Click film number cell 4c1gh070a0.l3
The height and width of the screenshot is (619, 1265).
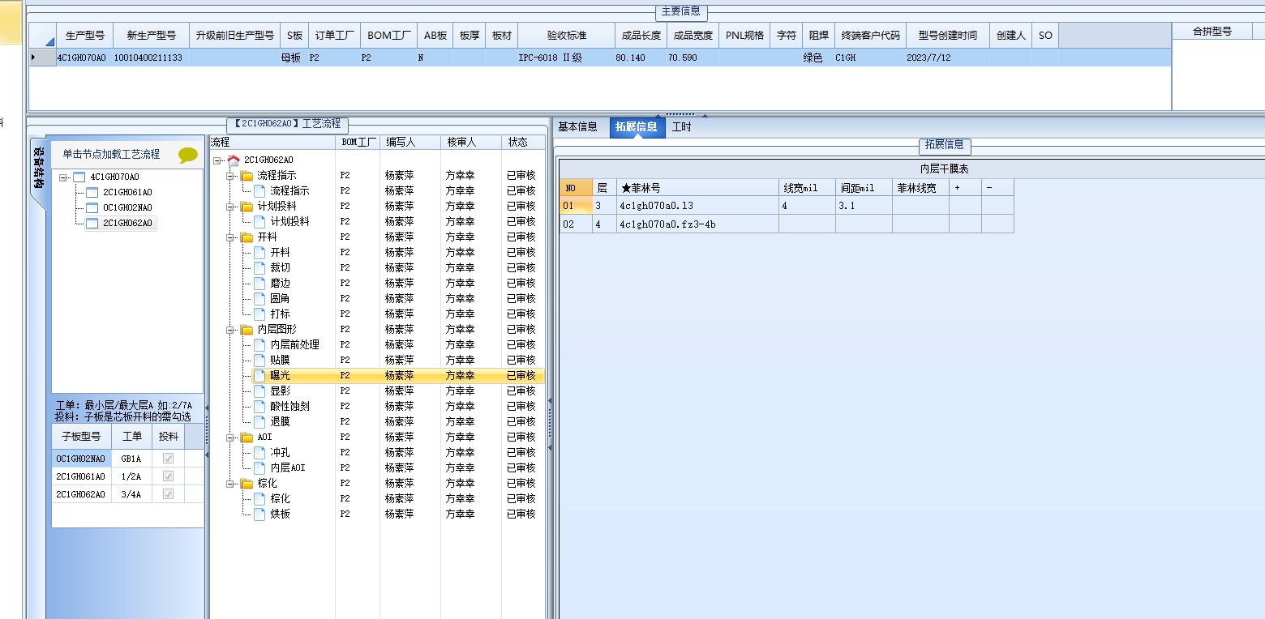[x=697, y=206]
